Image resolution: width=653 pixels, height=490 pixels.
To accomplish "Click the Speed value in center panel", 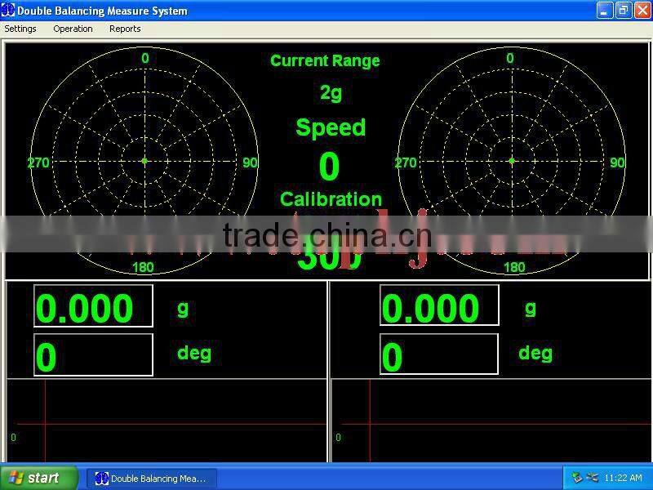I will tap(329, 167).
